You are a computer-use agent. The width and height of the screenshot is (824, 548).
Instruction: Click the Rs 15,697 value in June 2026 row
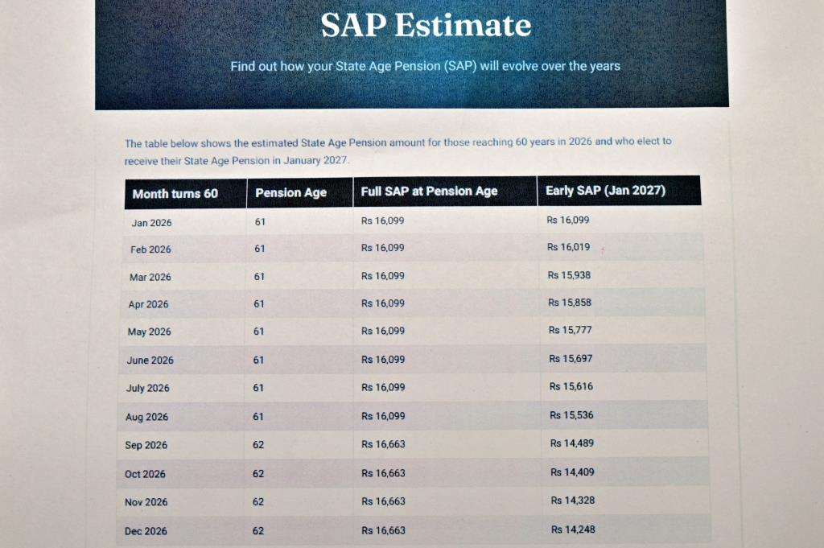tap(571, 359)
